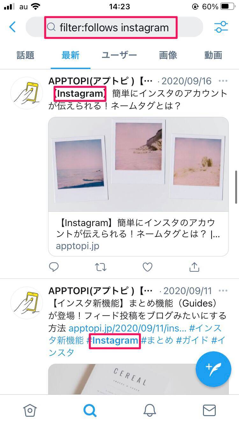
Task: Open direct messages via the envelope icon
Action: coord(209,410)
